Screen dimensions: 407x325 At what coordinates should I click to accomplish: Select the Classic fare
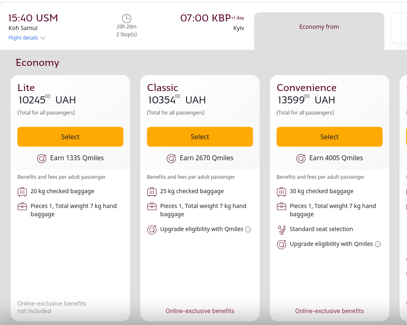click(200, 137)
